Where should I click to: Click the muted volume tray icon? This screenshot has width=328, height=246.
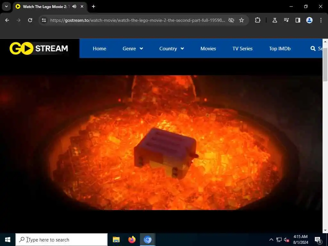pos(287,240)
